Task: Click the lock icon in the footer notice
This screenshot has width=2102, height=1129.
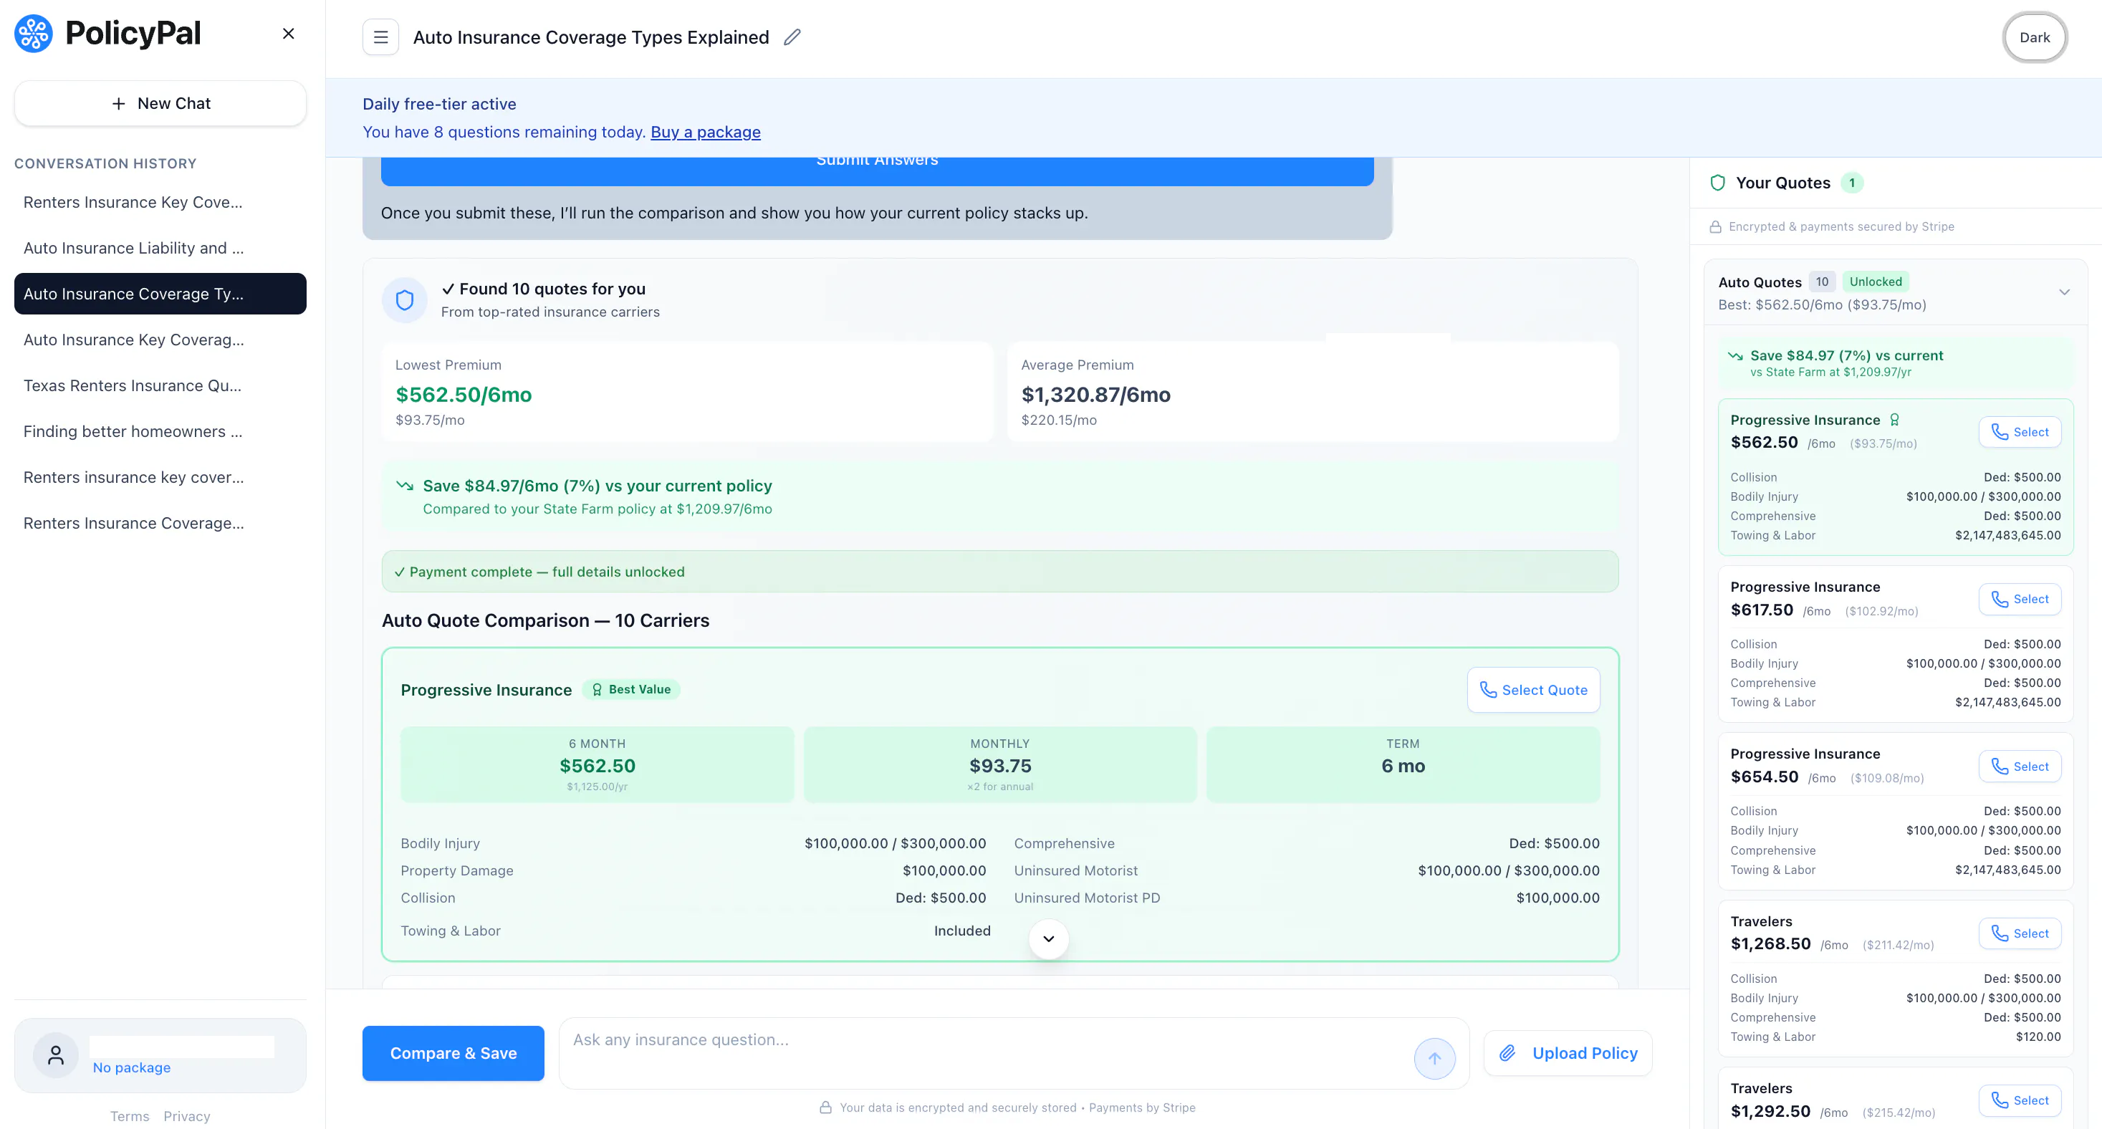Action: click(826, 1108)
